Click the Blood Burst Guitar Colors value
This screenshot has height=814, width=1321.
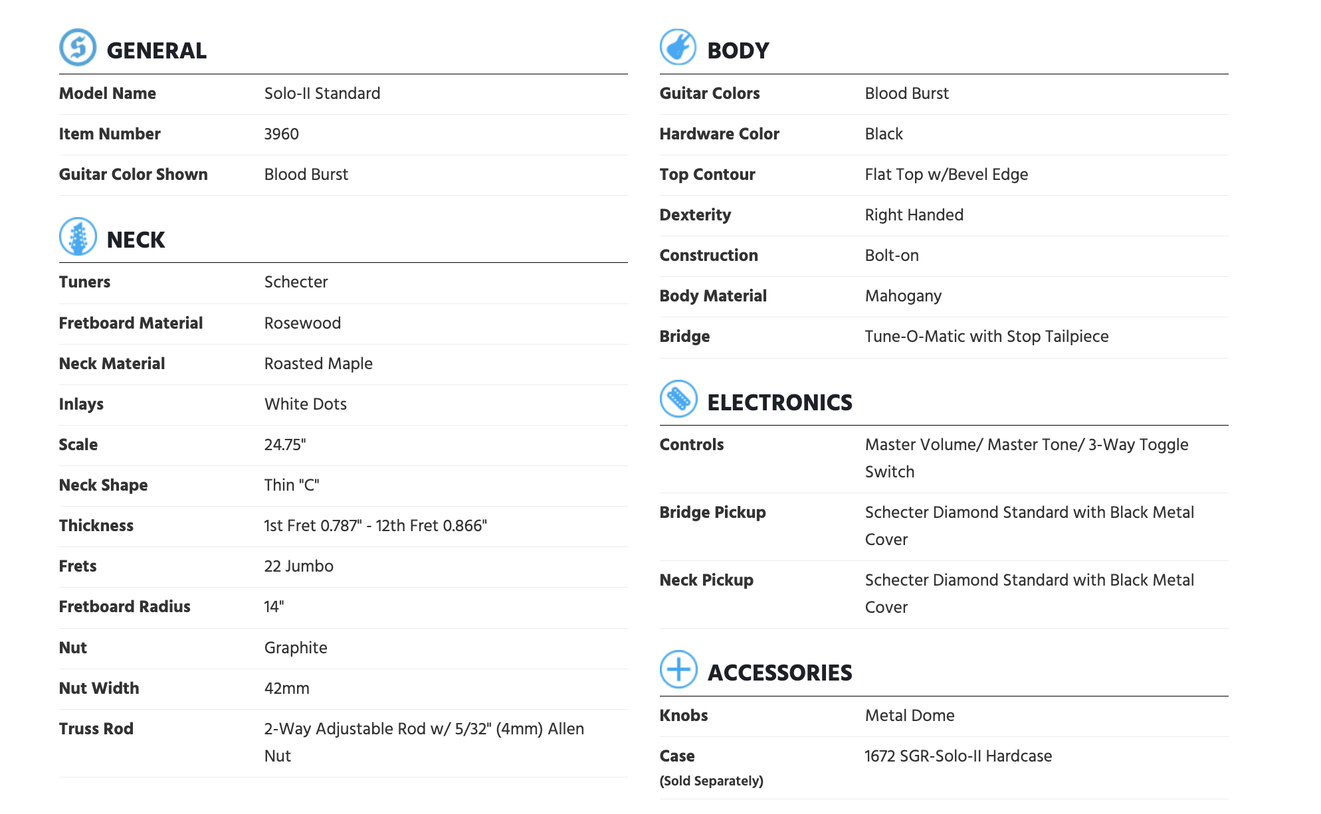(906, 94)
